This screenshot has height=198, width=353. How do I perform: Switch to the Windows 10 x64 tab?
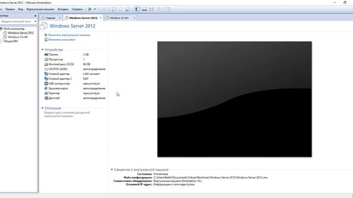point(119,18)
